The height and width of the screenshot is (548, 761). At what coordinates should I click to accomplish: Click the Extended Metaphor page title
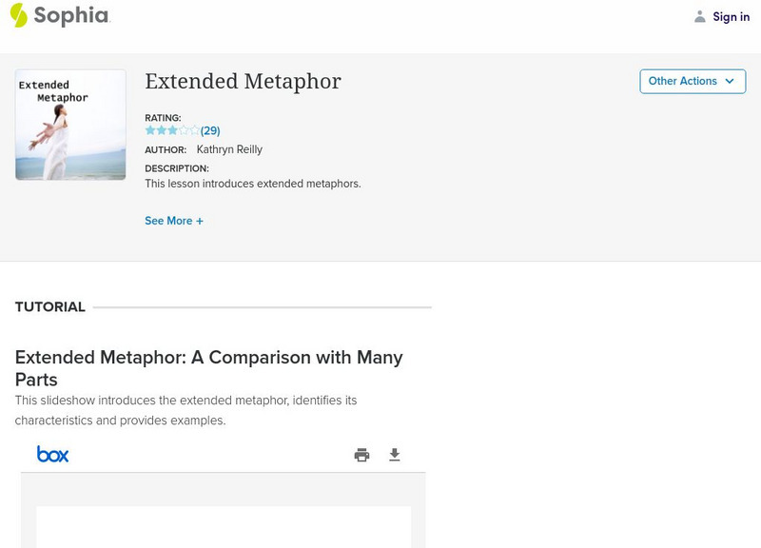(243, 82)
